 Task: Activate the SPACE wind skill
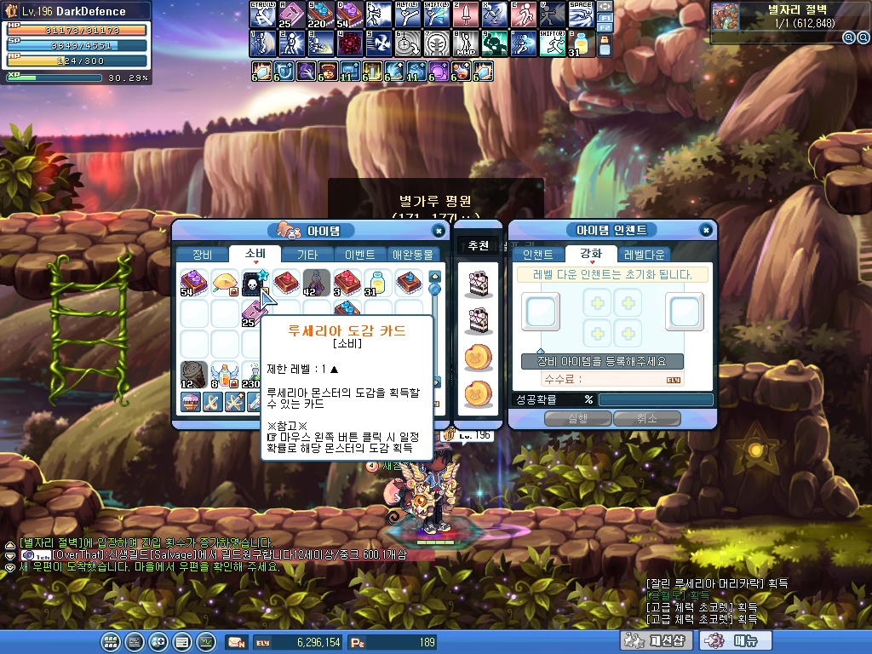[x=581, y=14]
